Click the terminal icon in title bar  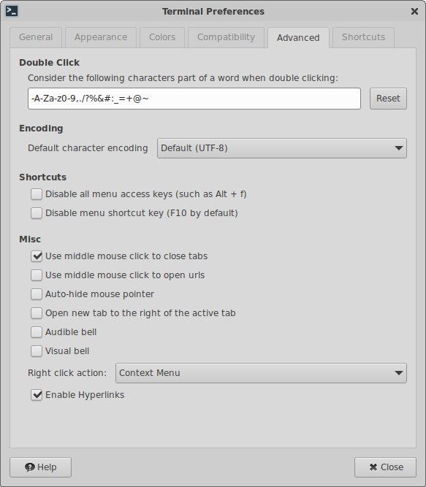[x=12, y=11]
